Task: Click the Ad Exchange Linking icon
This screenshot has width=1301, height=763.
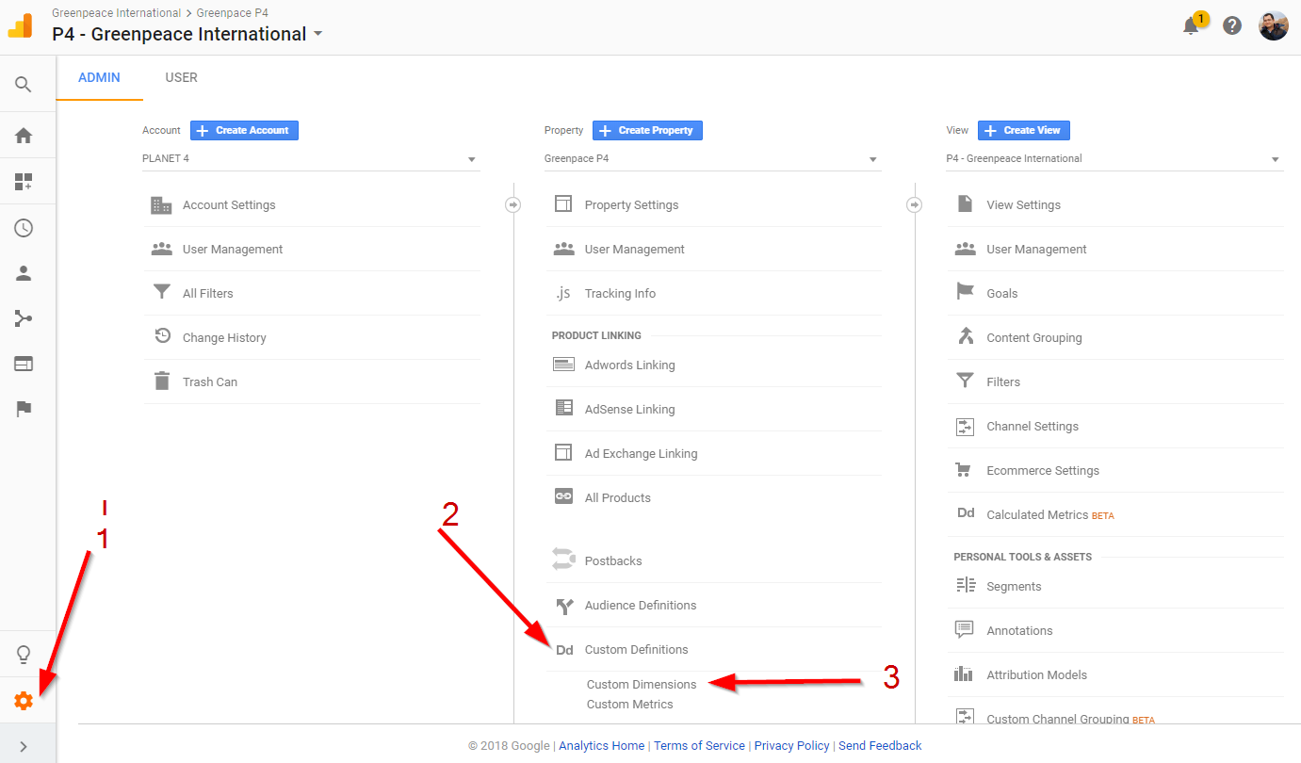Action: point(563,453)
